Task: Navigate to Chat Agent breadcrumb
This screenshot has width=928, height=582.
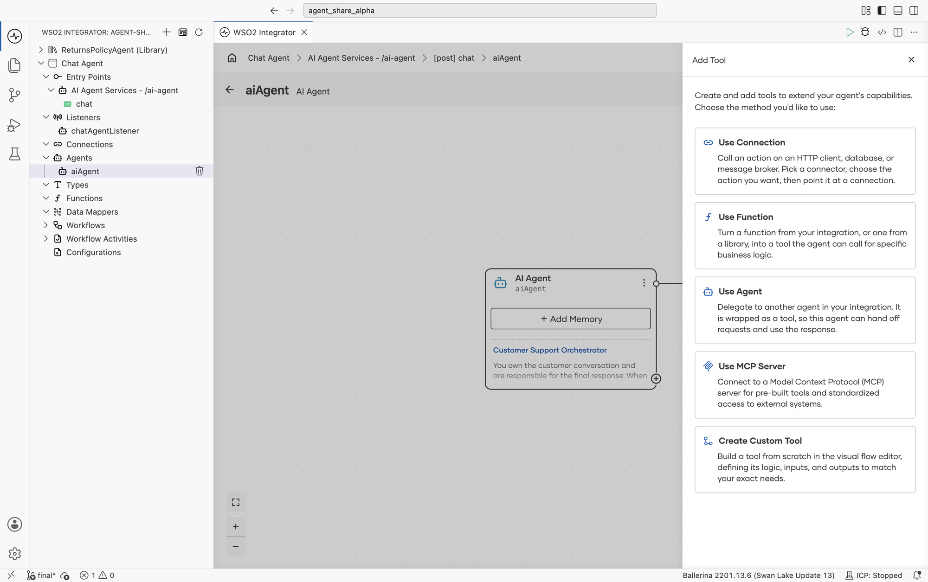Action: [269, 58]
